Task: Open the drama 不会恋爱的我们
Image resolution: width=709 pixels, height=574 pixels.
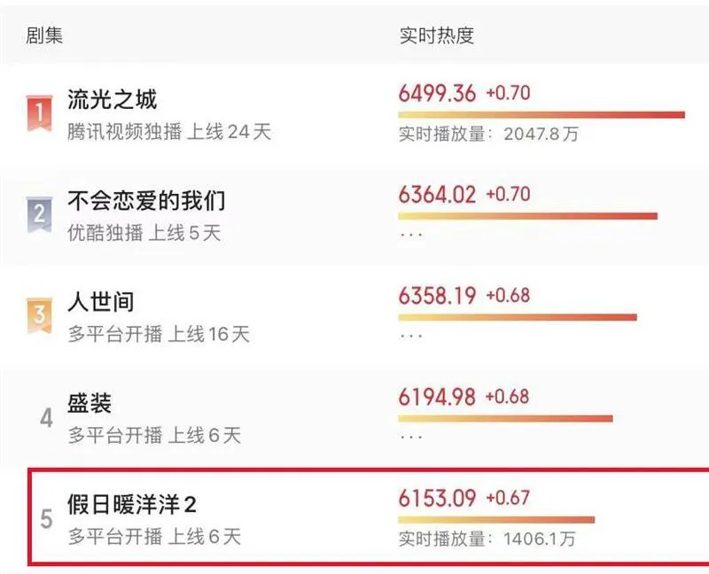Action: [x=146, y=201]
